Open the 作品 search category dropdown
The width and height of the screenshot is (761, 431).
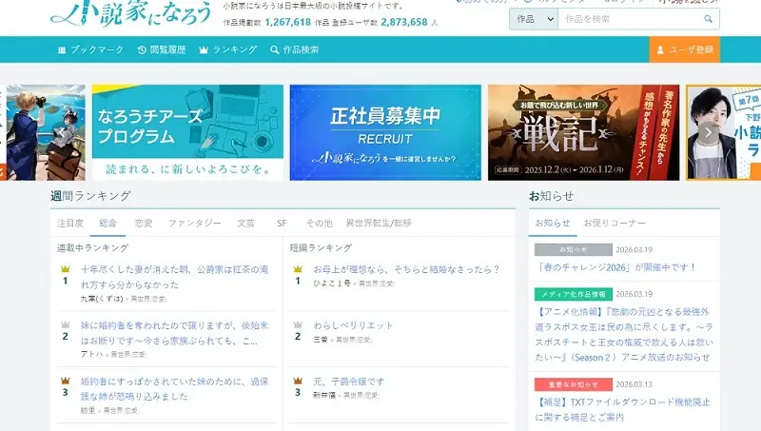(534, 19)
